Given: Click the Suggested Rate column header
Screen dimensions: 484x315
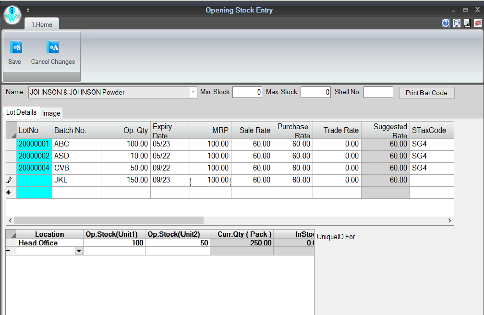Looking at the screenshot, I should (386, 130).
